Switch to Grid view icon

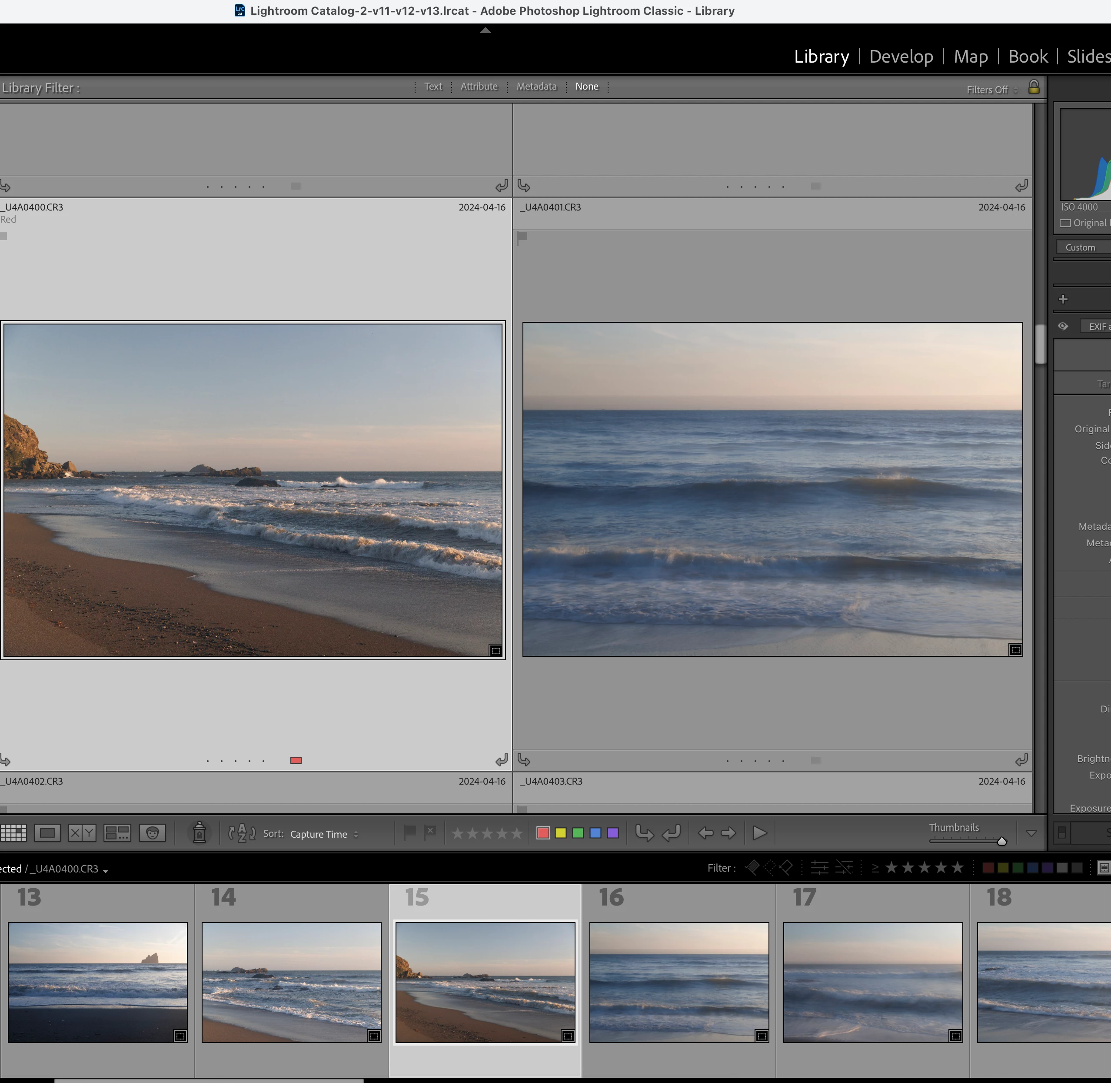tap(13, 833)
